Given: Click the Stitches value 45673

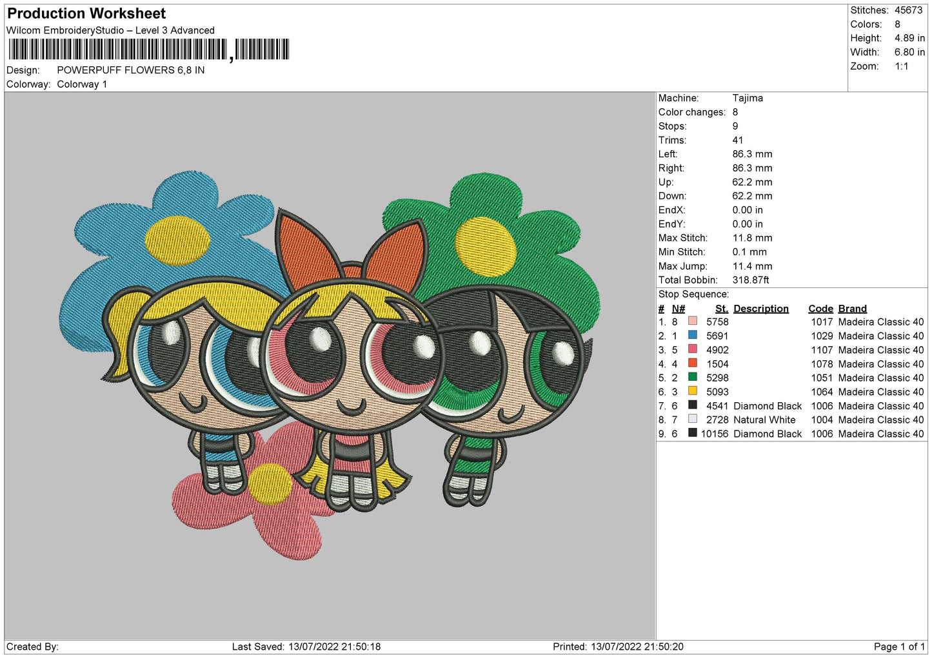Looking at the screenshot, I should point(909,10).
